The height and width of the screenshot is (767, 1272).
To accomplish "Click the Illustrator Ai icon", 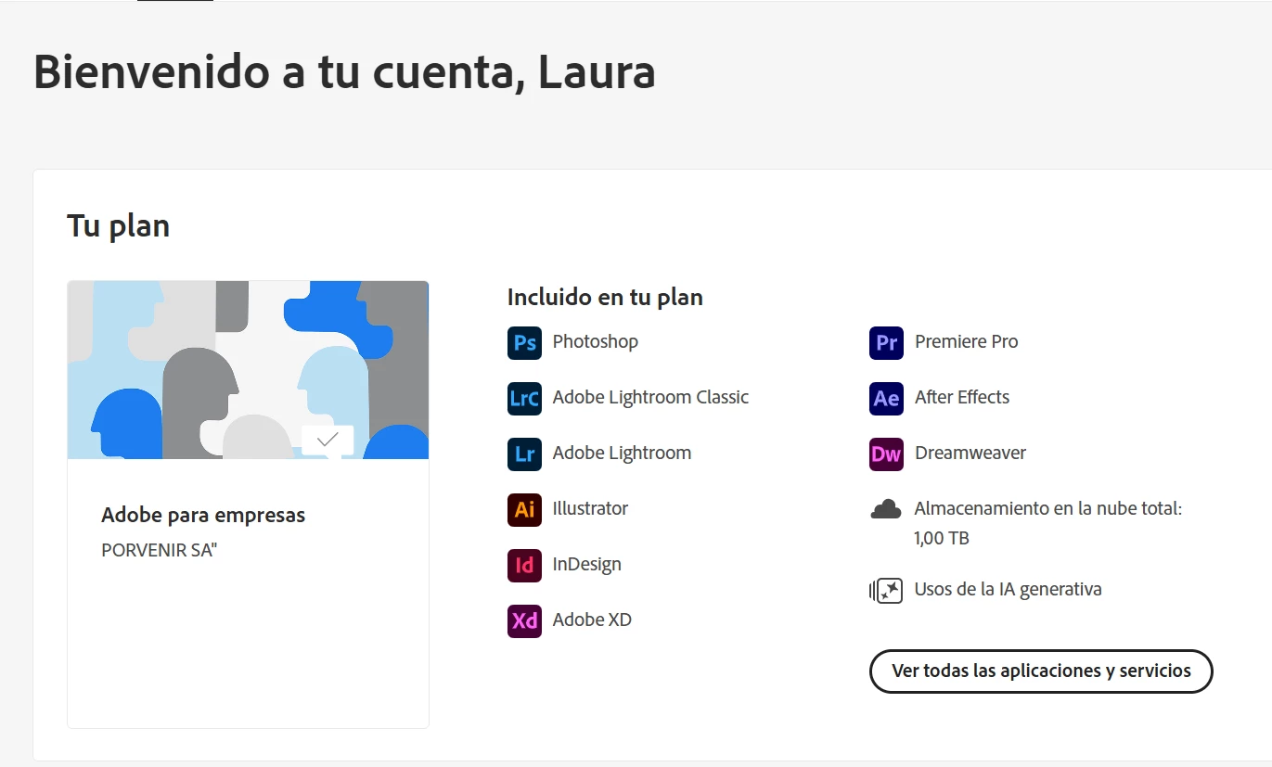I will tap(524, 509).
